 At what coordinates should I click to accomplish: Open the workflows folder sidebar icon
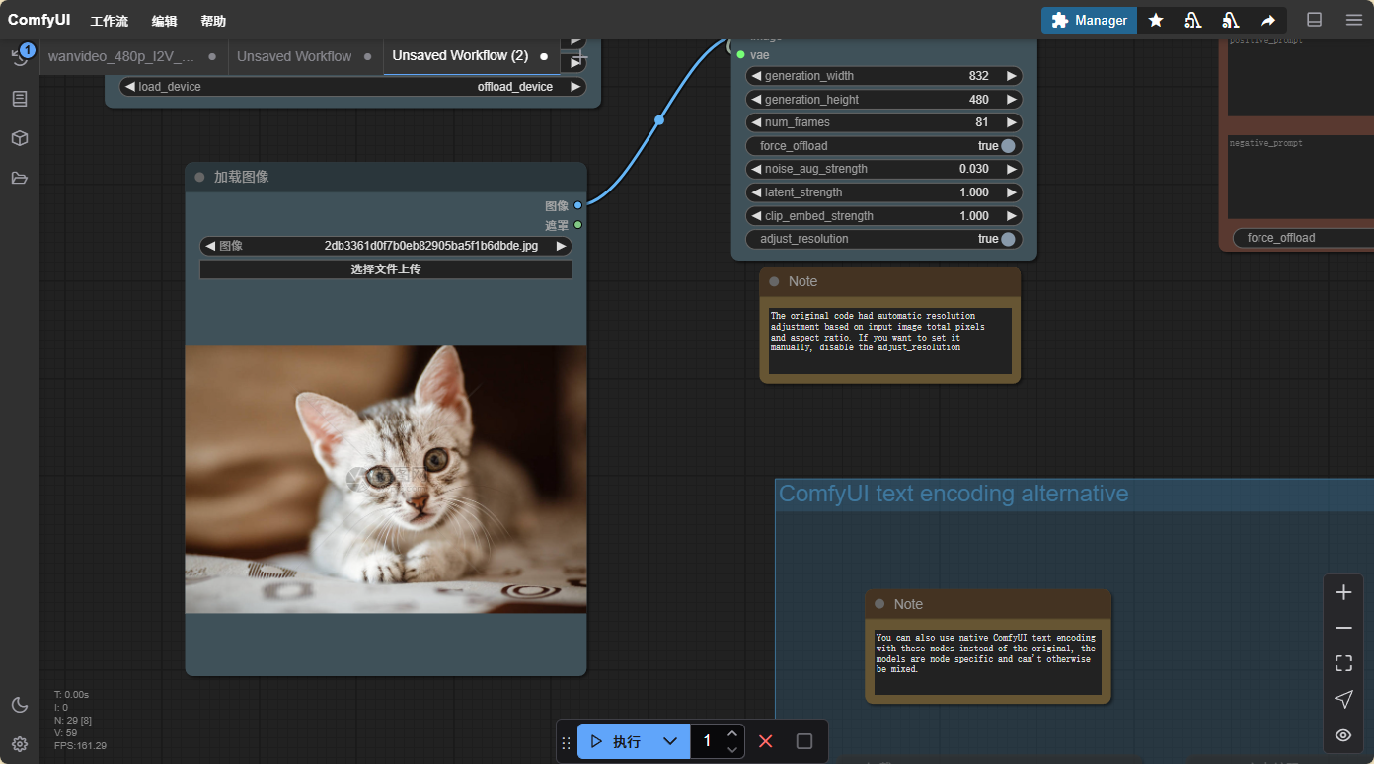20,179
